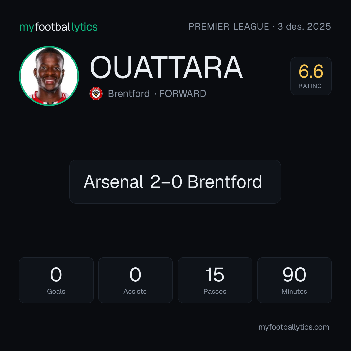Click Arsenal in the match score
This screenshot has width=351, height=351.
[113, 182]
